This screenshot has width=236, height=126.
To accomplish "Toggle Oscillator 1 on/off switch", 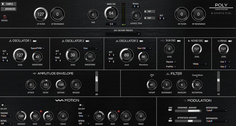I will tap(35, 41).
